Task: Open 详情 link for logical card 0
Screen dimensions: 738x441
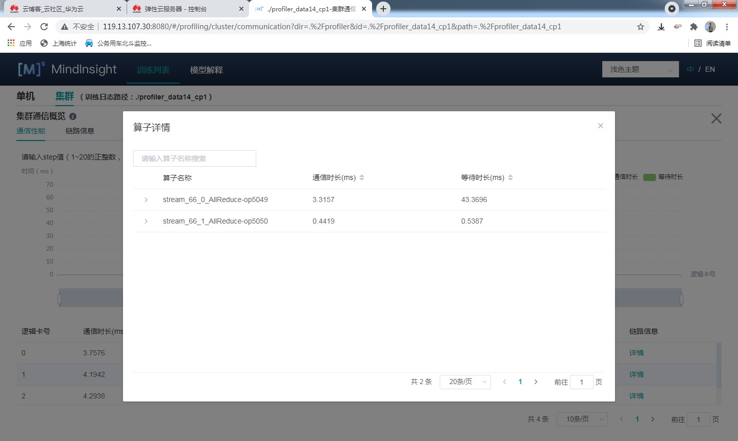Action: click(637, 353)
